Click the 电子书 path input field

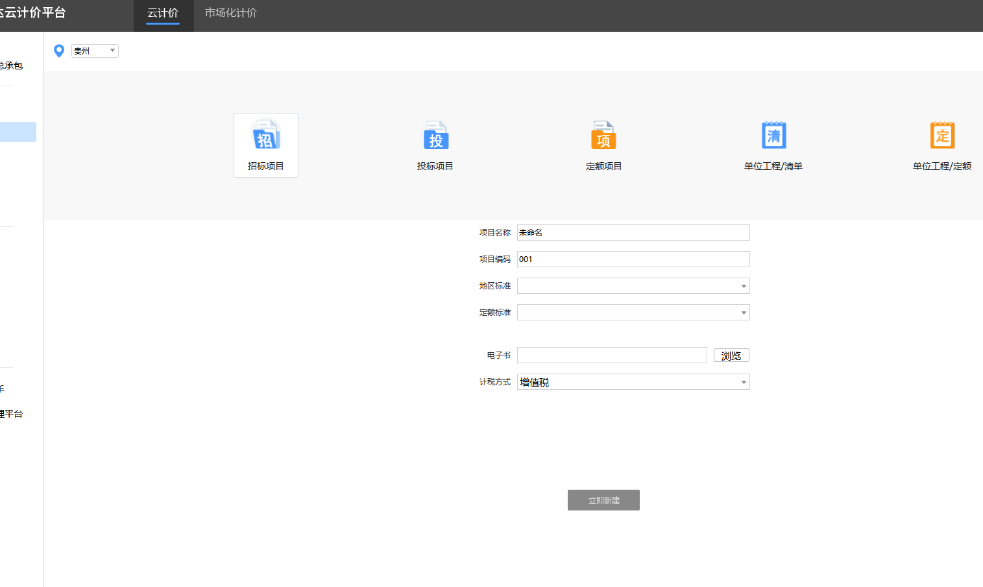click(x=612, y=355)
